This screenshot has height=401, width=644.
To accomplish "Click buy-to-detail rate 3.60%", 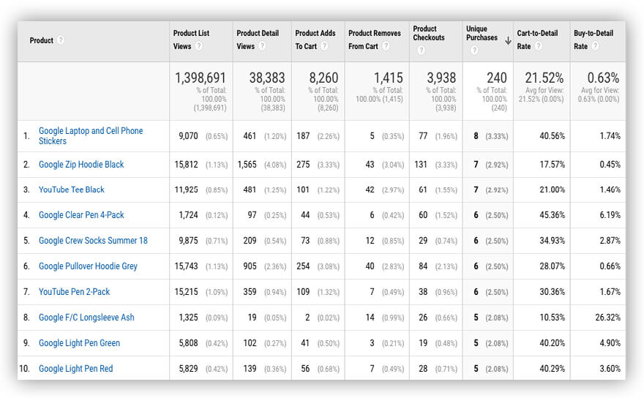I will pyautogui.click(x=610, y=369).
